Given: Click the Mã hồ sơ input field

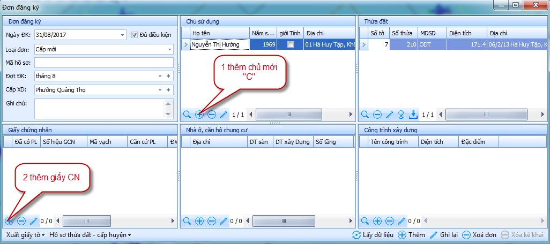Looking at the screenshot, I should tap(103, 63).
